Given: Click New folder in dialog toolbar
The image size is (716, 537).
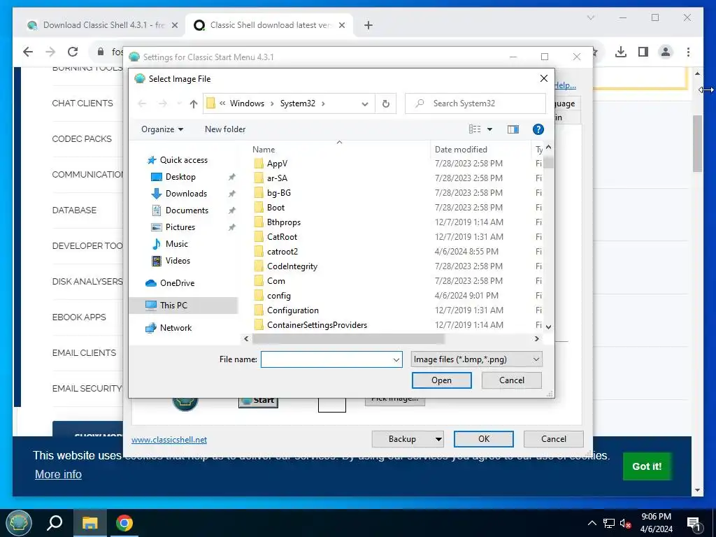Looking at the screenshot, I should pyautogui.click(x=225, y=129).
